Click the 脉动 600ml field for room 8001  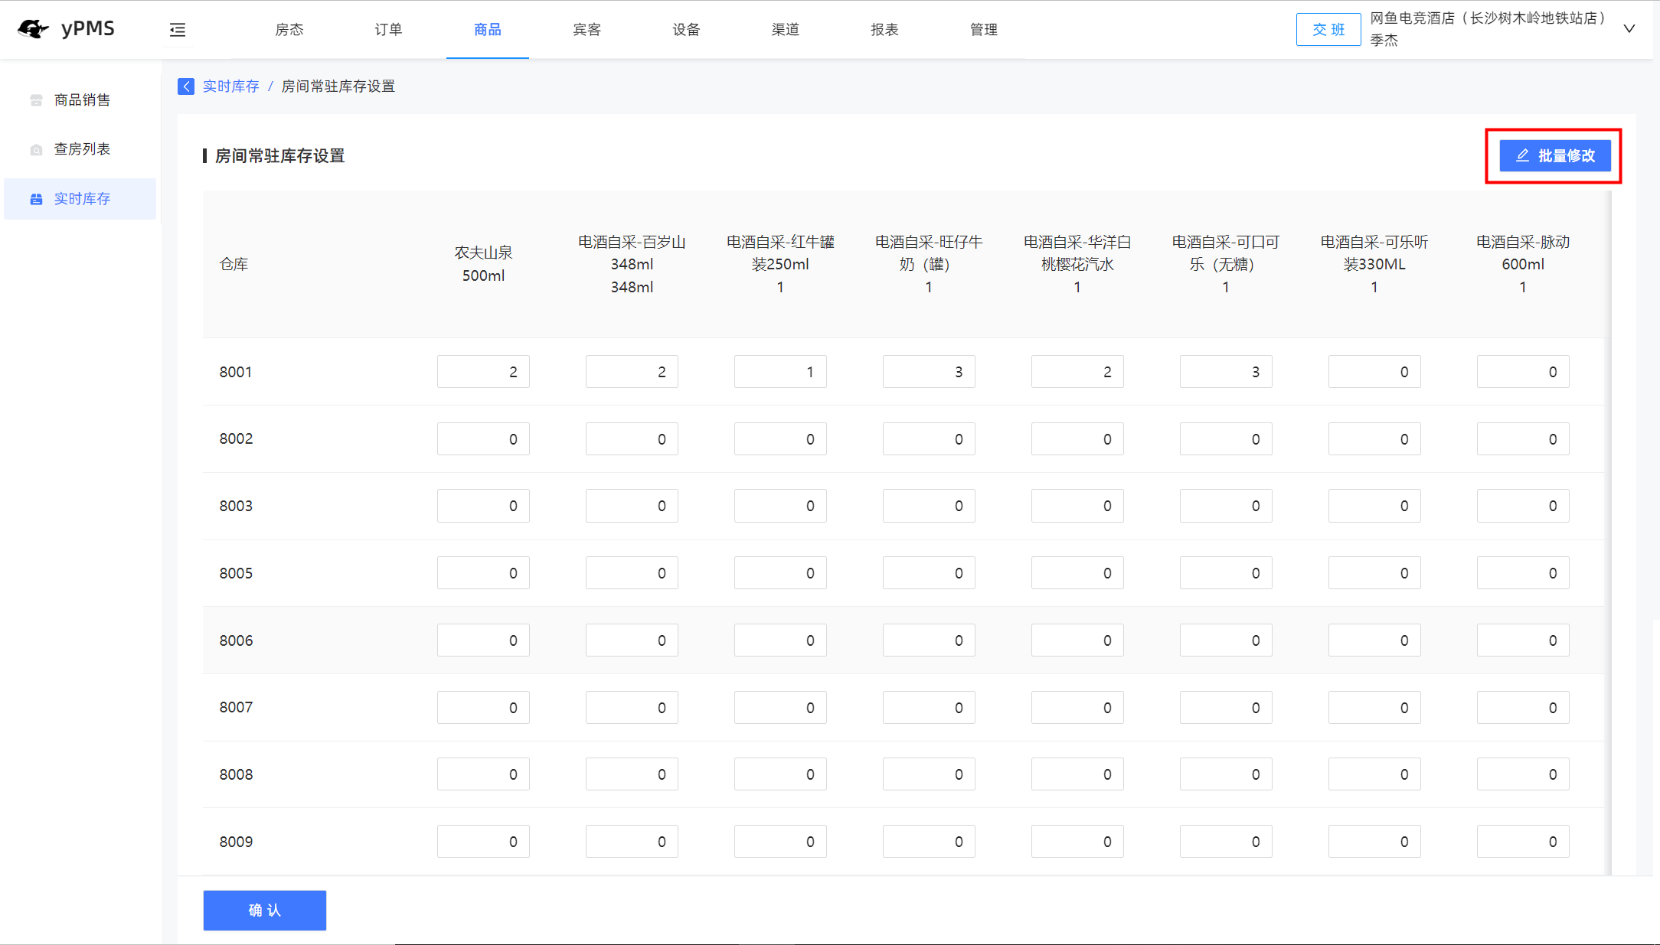[1523, 372]
